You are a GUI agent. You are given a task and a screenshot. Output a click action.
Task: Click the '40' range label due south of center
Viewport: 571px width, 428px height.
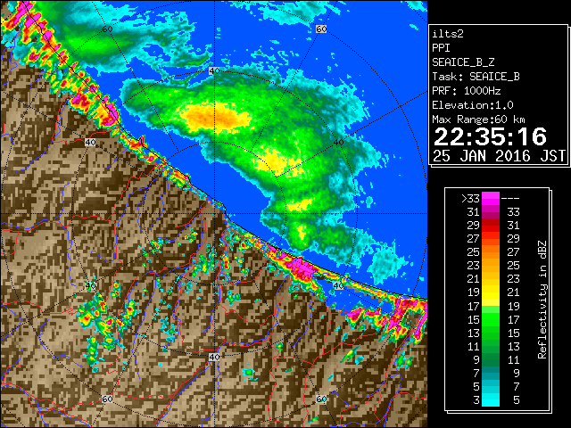(214, 357)
